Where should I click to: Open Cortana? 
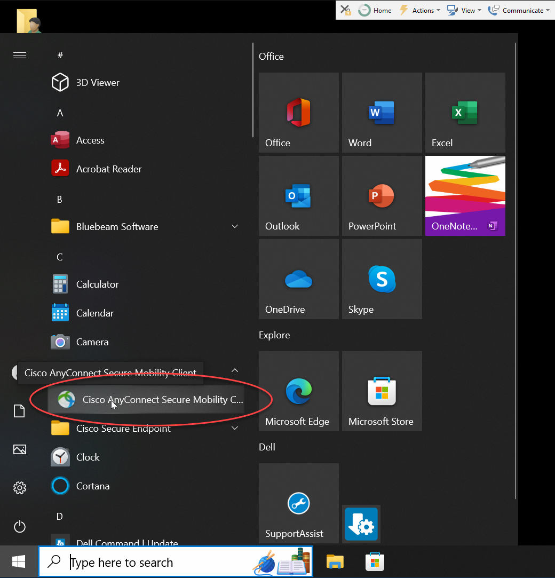coord(146,486)
